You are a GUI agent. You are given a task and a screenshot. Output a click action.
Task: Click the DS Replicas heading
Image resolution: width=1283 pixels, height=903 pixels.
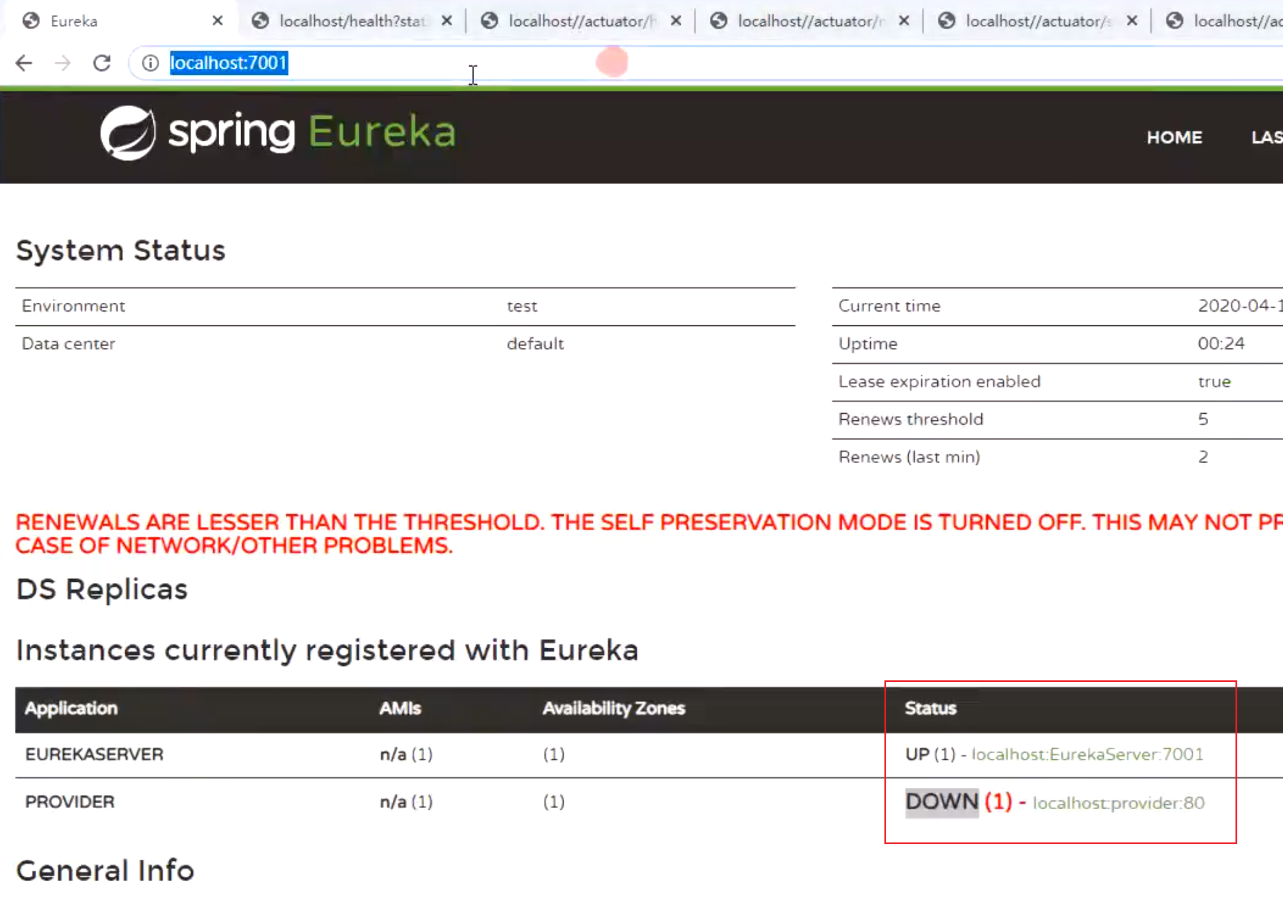coord(102,590)
